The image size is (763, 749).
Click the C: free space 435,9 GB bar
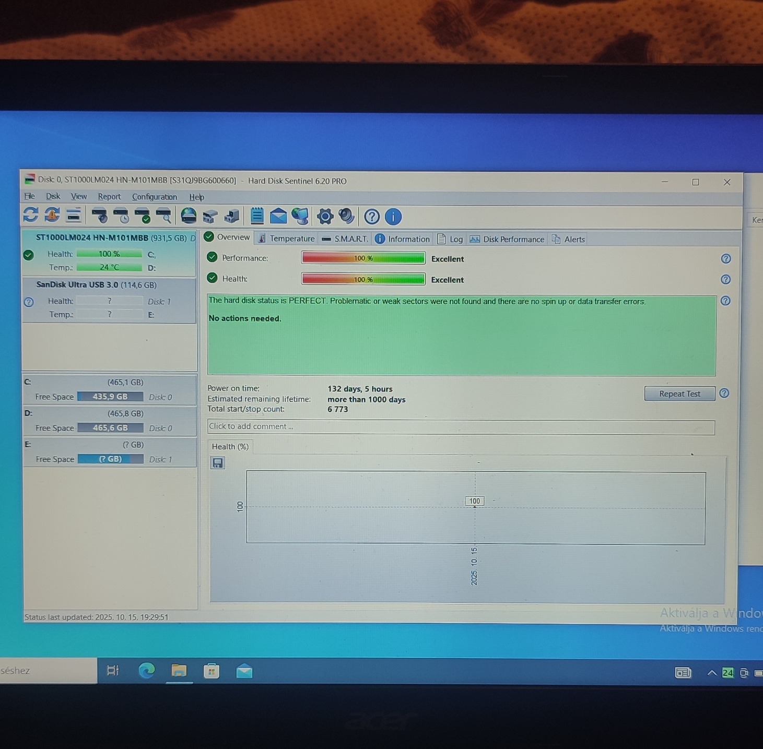point(110,397)
